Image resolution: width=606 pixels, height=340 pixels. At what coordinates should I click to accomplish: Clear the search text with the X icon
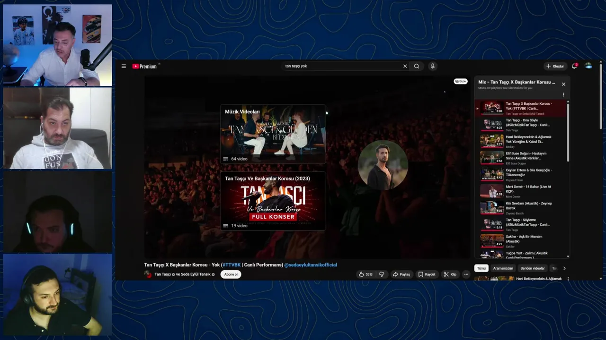click(x=405, y=66)
